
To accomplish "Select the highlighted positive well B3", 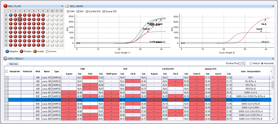I will tap(20, 19).
